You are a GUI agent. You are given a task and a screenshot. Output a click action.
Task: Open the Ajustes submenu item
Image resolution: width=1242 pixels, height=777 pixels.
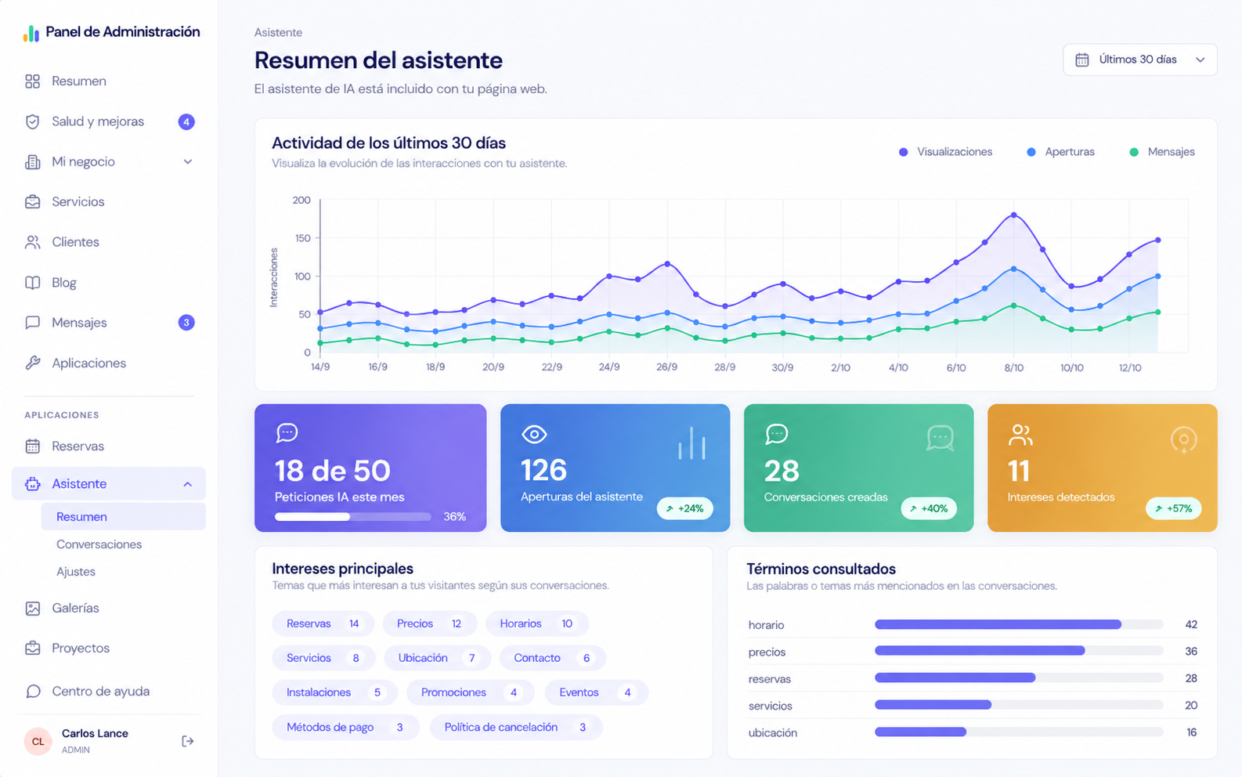click(76, 572)
